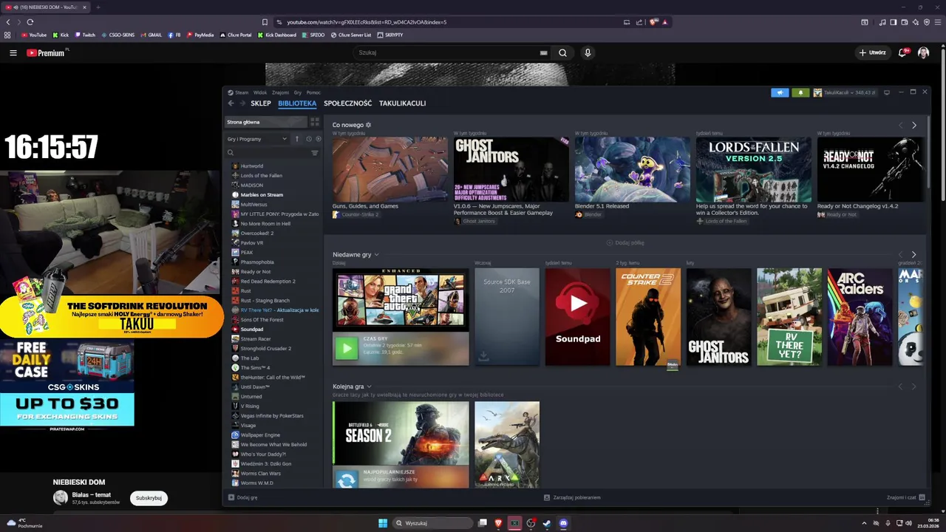Open YouTube account avatar menu
This screenshot has height=532, width=946.
pos(924,52)
